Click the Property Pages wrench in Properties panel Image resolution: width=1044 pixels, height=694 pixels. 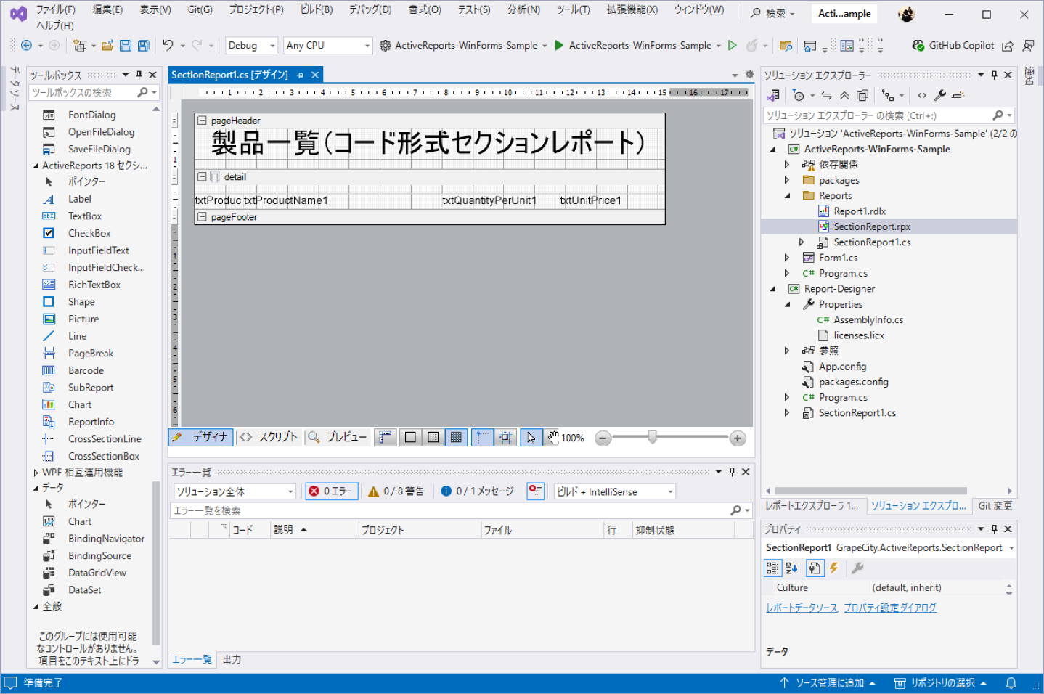(x=857, y=568)
